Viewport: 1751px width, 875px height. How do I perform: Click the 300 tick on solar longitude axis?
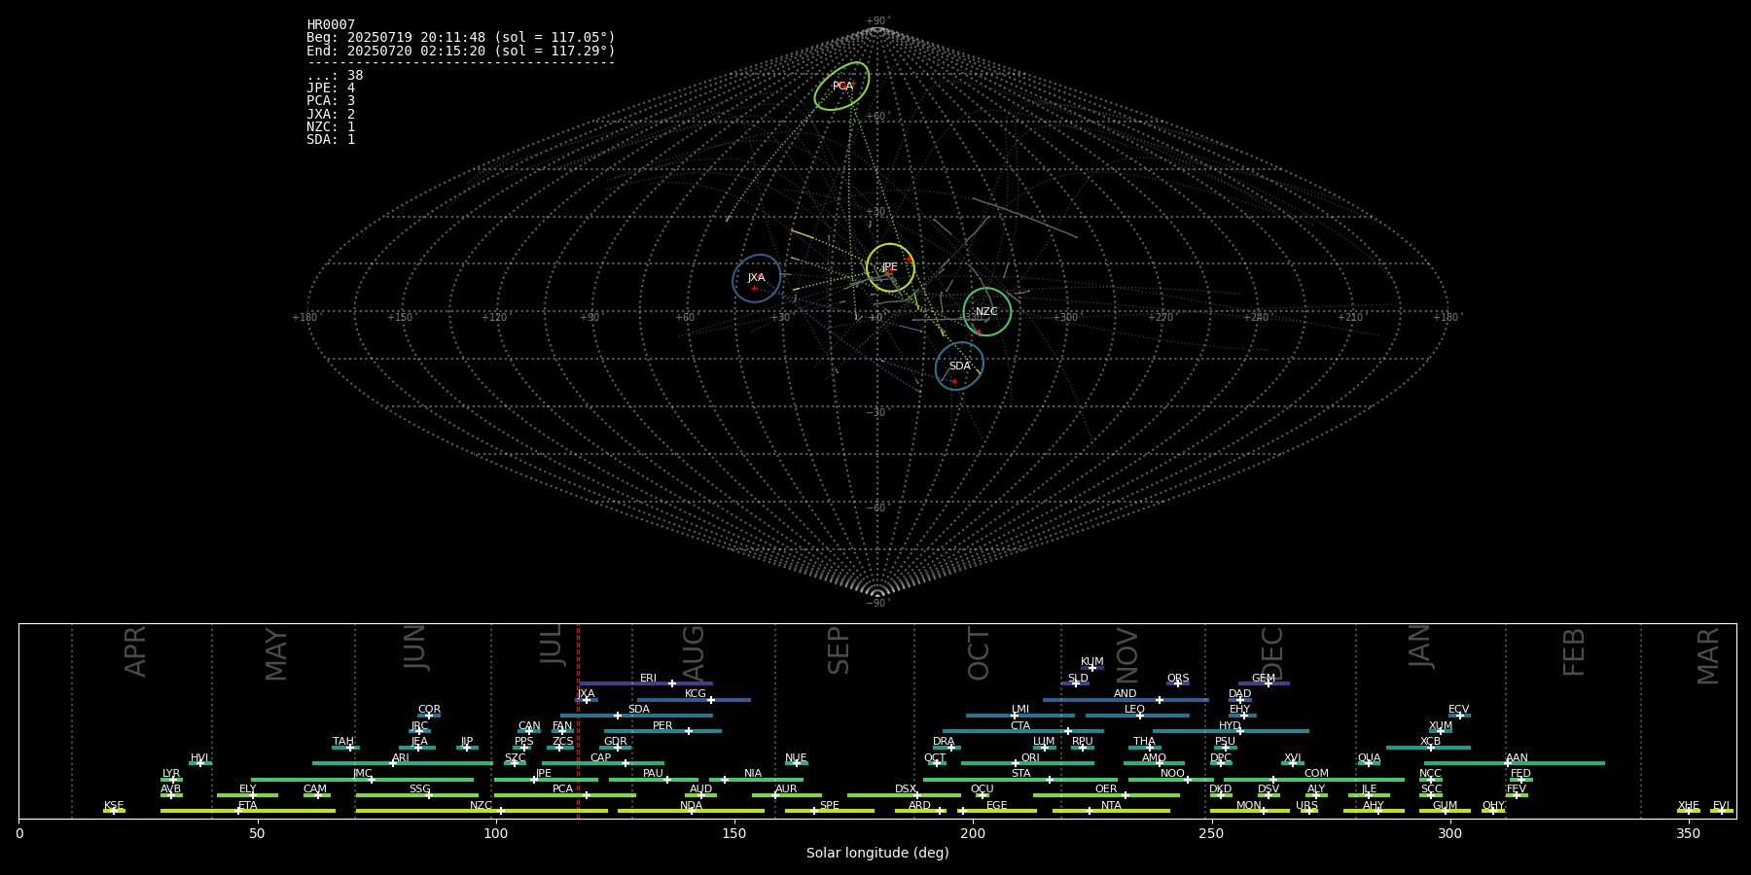1449,833
